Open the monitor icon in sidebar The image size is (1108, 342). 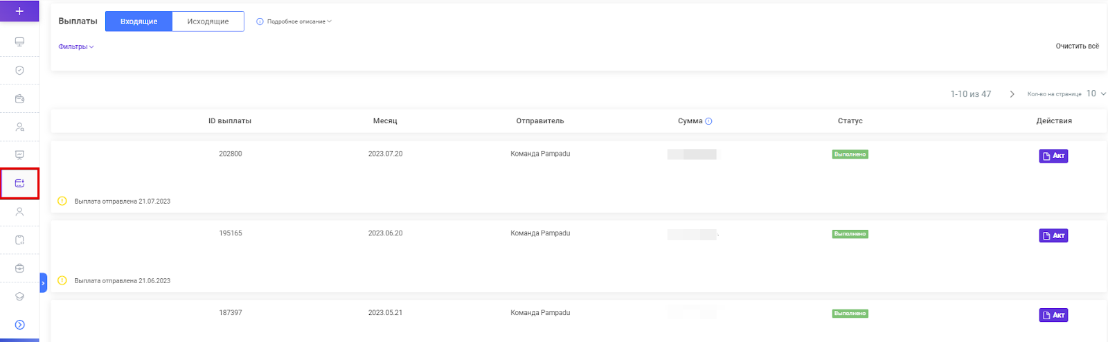[x=19, y=42]
